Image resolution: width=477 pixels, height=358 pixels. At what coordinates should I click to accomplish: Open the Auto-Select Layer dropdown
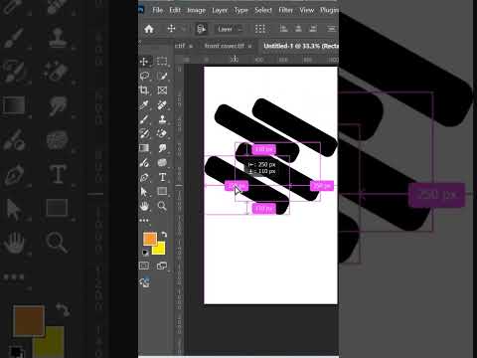tap(231, 29)
